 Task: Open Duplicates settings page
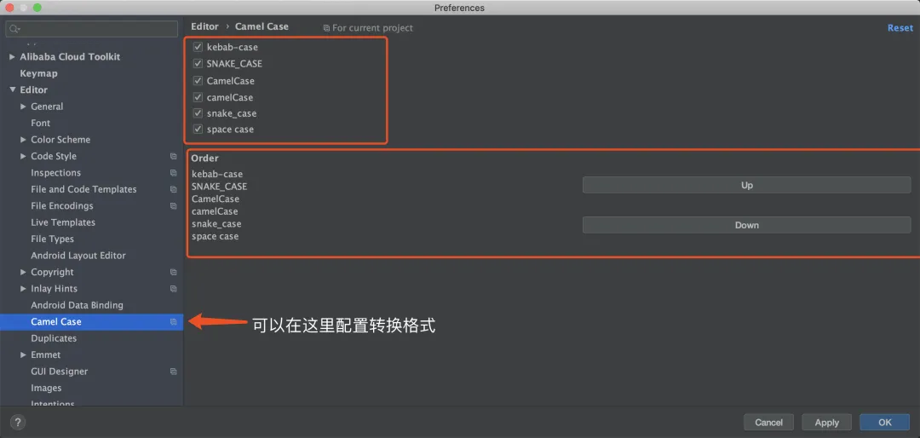point(54,338)
